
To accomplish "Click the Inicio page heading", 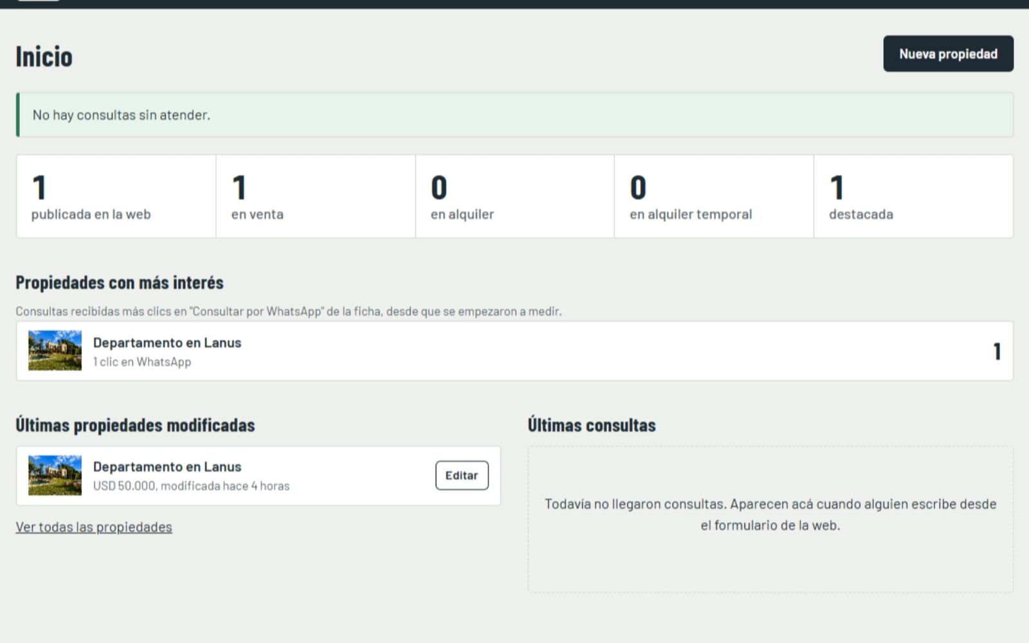I will (x=44, y=57).
